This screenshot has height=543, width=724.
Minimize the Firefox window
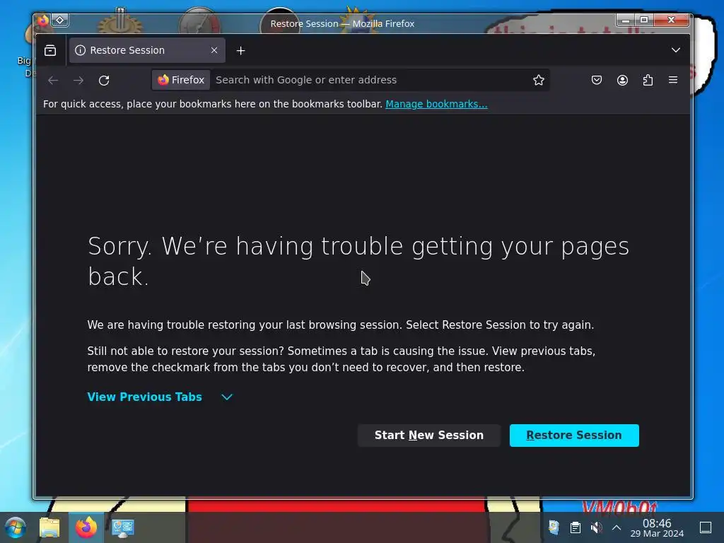pos(626,20)
